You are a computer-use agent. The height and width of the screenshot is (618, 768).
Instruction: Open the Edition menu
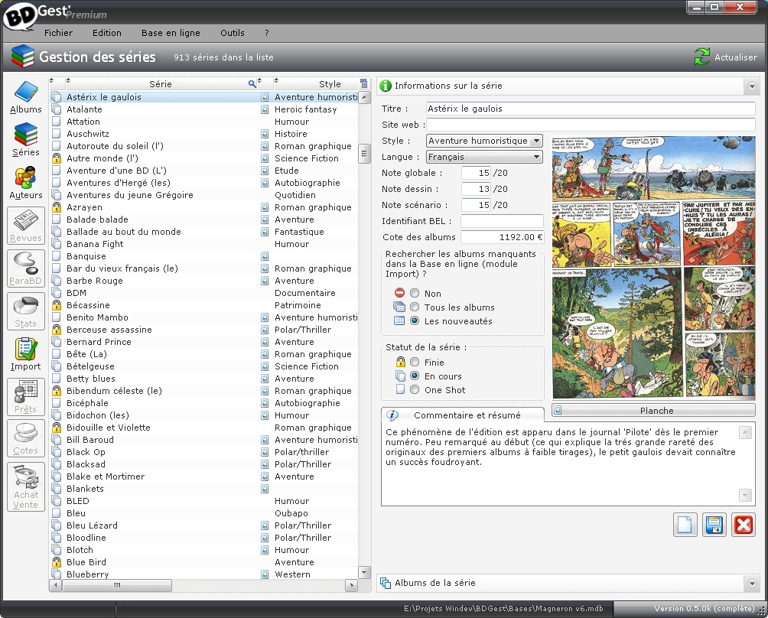point(107,33)
